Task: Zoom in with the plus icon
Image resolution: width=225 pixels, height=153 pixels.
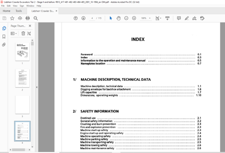Action: click(x=134, y=18)
